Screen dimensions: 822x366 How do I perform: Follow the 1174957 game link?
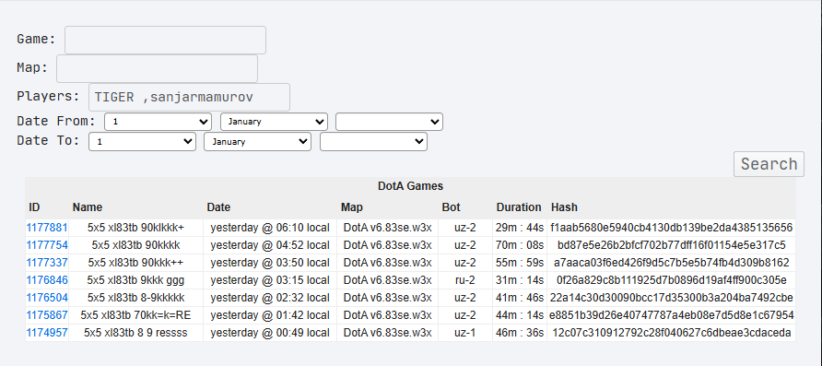pyautogui.click(x=47, y=333)
